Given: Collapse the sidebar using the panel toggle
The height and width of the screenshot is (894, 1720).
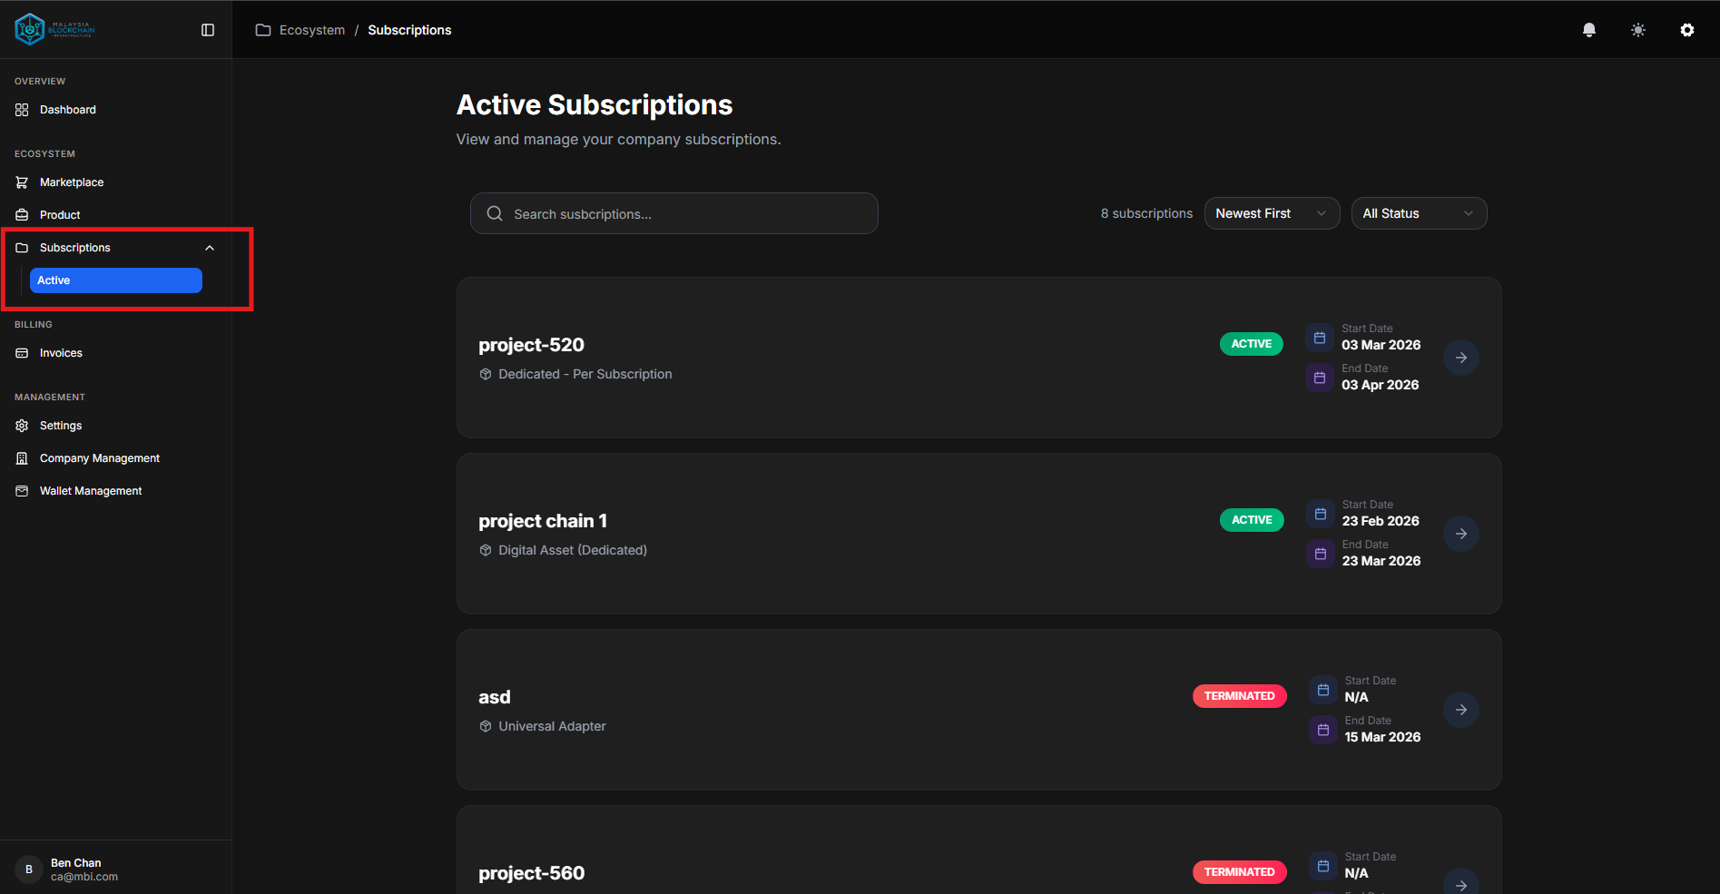Looking at the screenshot, I should [207, 29].
